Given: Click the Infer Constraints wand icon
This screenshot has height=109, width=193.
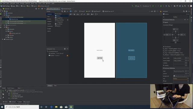Looking at the screenshot, I should (x=84, y=14).
